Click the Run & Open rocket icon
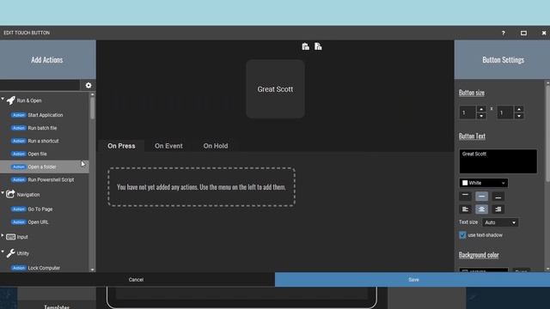The image size is (550, 309). (11, 100)
